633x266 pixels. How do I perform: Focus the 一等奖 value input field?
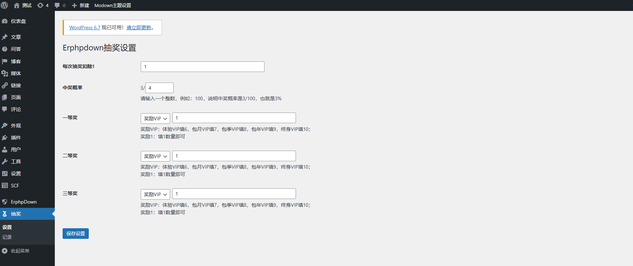tap(234, 118)
